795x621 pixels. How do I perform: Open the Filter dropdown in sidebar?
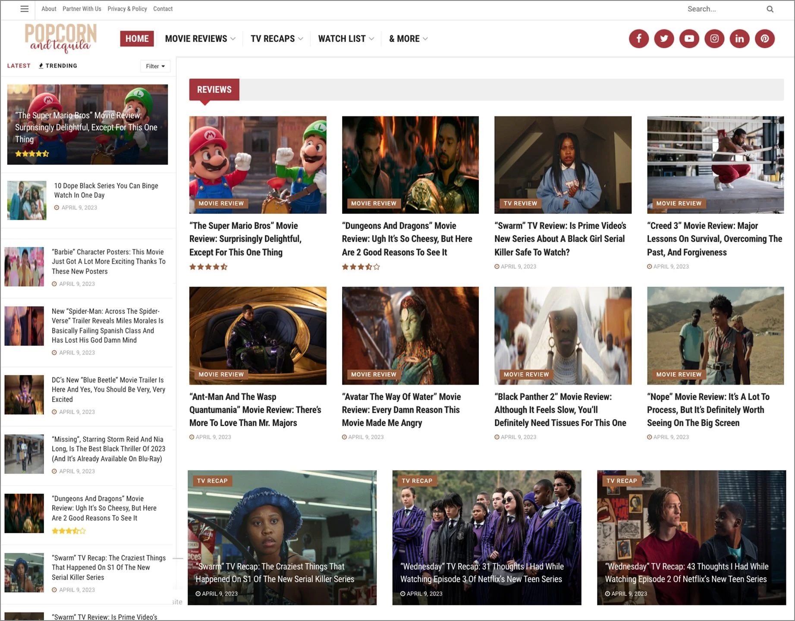coord(155,66)
